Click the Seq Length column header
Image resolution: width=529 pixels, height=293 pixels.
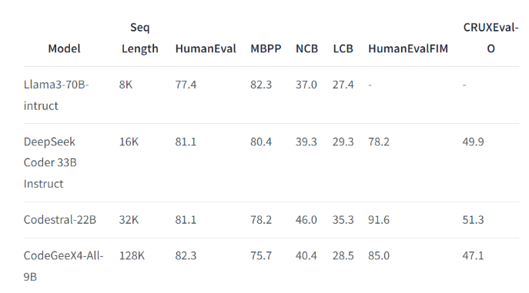click(x=139, y=38)
